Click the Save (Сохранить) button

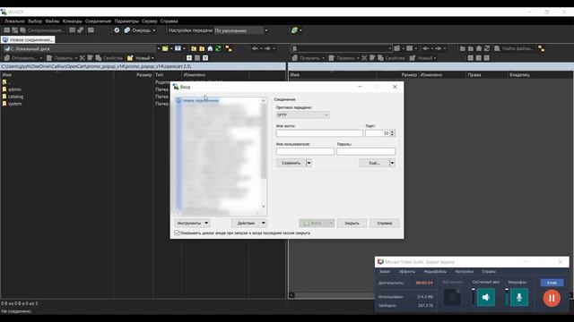click(x=291, y=163)
